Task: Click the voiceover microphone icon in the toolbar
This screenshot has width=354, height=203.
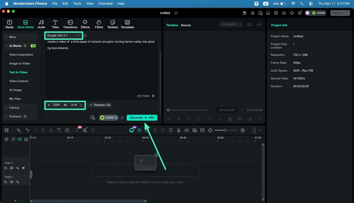Action: [179, 130]
